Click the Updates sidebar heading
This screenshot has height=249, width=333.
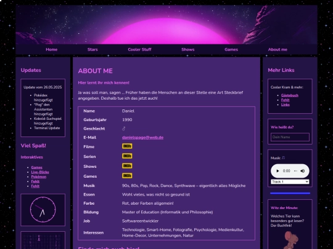pos(31,70)
